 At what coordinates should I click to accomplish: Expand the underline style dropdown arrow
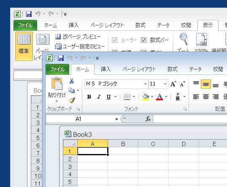115,97
